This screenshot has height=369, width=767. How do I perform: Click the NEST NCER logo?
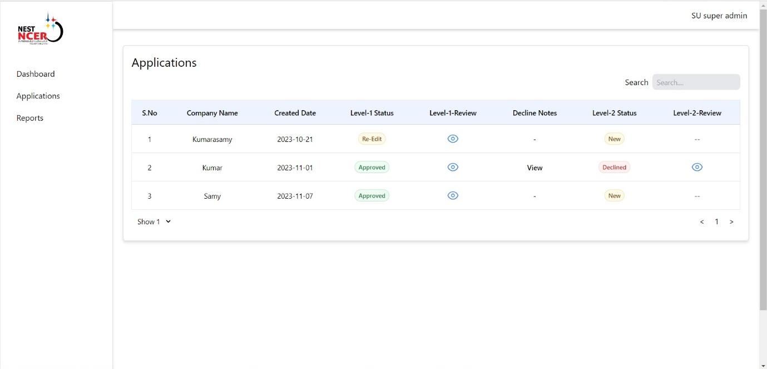click(40, 29)
